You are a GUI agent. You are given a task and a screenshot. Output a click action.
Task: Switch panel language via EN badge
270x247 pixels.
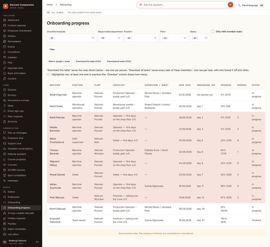pyautogui.click(x=262, y=5)
